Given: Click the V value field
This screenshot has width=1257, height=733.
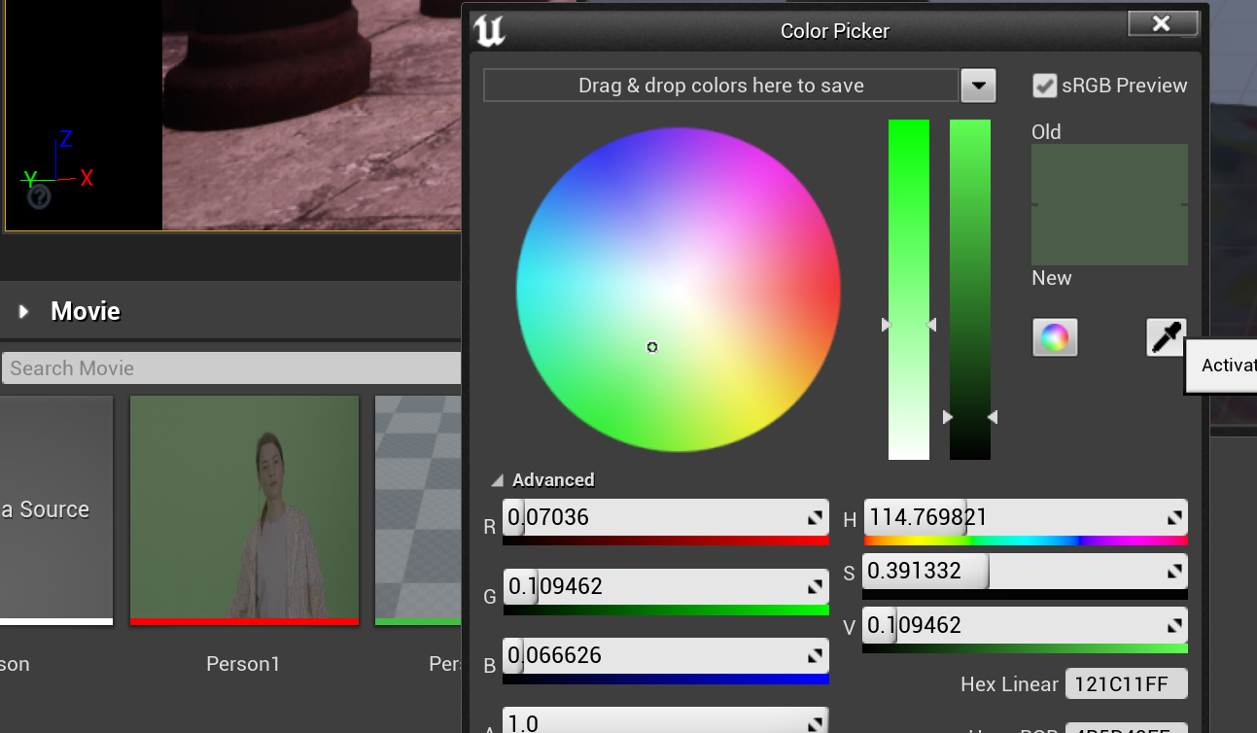Looking at the screenshot, I should click(x=1025, y=625).
